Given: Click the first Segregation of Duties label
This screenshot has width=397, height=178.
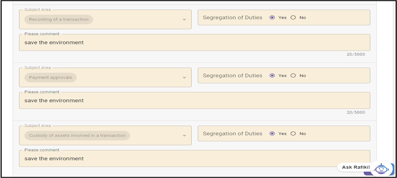Looking at the screenshot, I should point(232,18).
